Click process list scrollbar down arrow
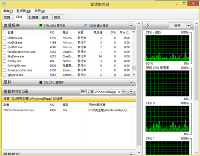This screenshot has width=200, height=156. point(134,75)
